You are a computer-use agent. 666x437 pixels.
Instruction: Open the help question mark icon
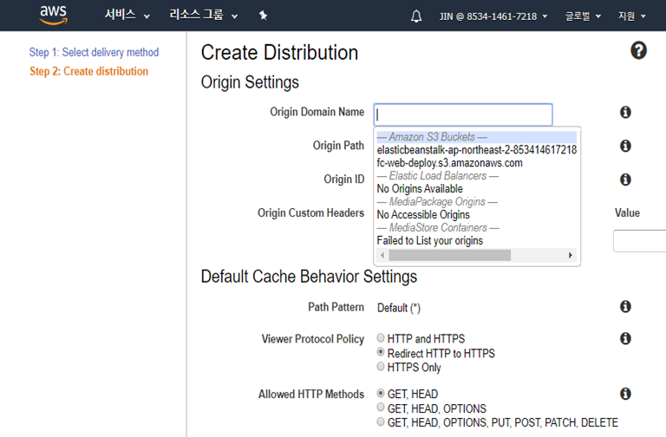pyautogui.click(x=638, y=50)
